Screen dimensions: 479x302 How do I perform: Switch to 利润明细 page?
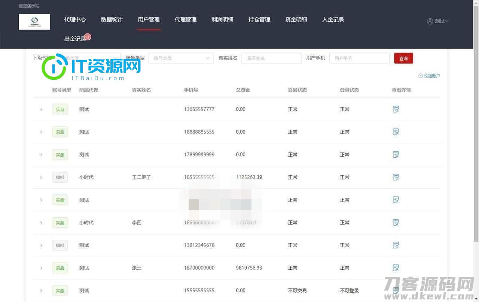[x=222, y=19]
